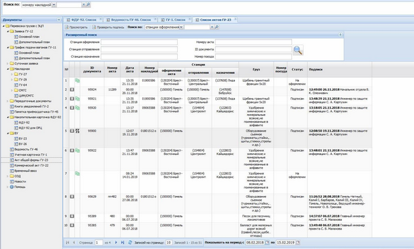The image size is (414, 249).
Task: Clear the toolbar search field
Action: (212, 27)
